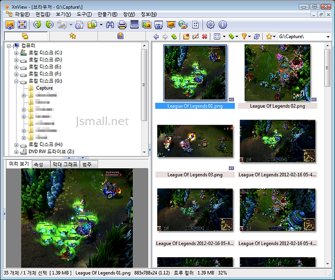Switch to the 막대 그래프 histogram tab
This screenshot has width=335, height=280.
tap(65, 165)
